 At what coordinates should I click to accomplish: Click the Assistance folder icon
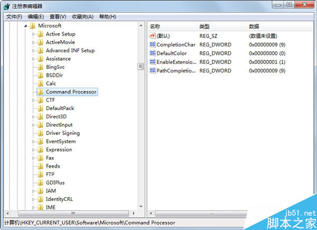[41, 59]
